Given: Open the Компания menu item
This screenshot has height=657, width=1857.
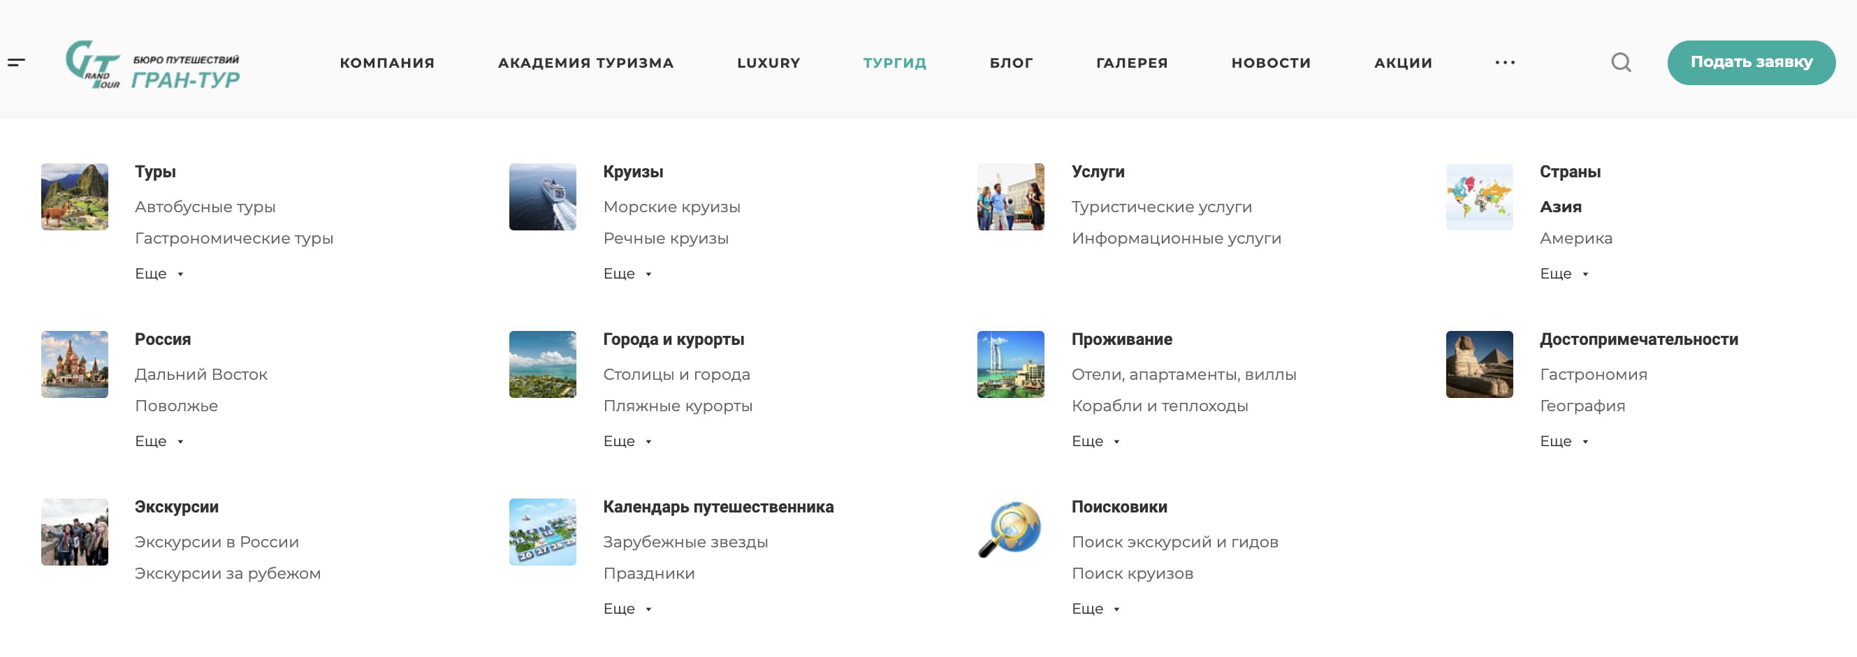Looking at the screenshot, I should [x=387, y=64].
